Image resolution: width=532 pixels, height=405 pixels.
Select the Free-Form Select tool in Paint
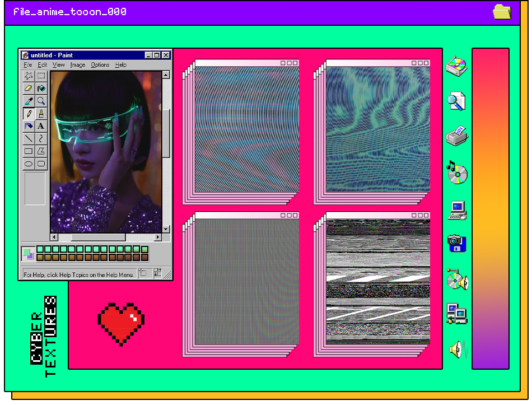(29, 76)
